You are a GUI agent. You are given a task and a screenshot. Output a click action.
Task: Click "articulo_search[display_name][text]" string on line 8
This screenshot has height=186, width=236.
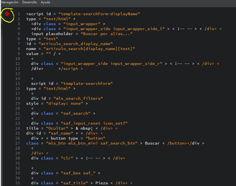point(89,49)
